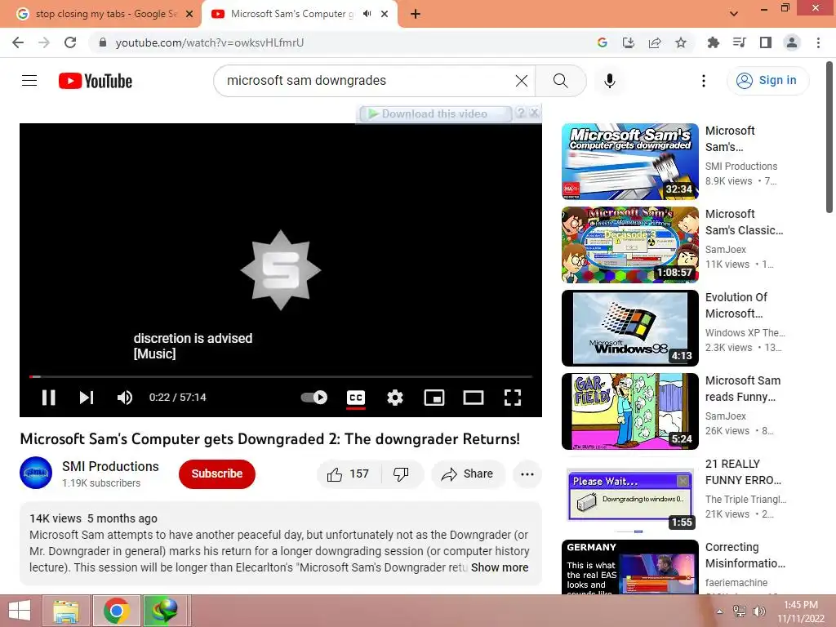836x627 pixels.
Task: Toggle autoplay switch in player
Action: pyautogui.click(x=314, y=398)
